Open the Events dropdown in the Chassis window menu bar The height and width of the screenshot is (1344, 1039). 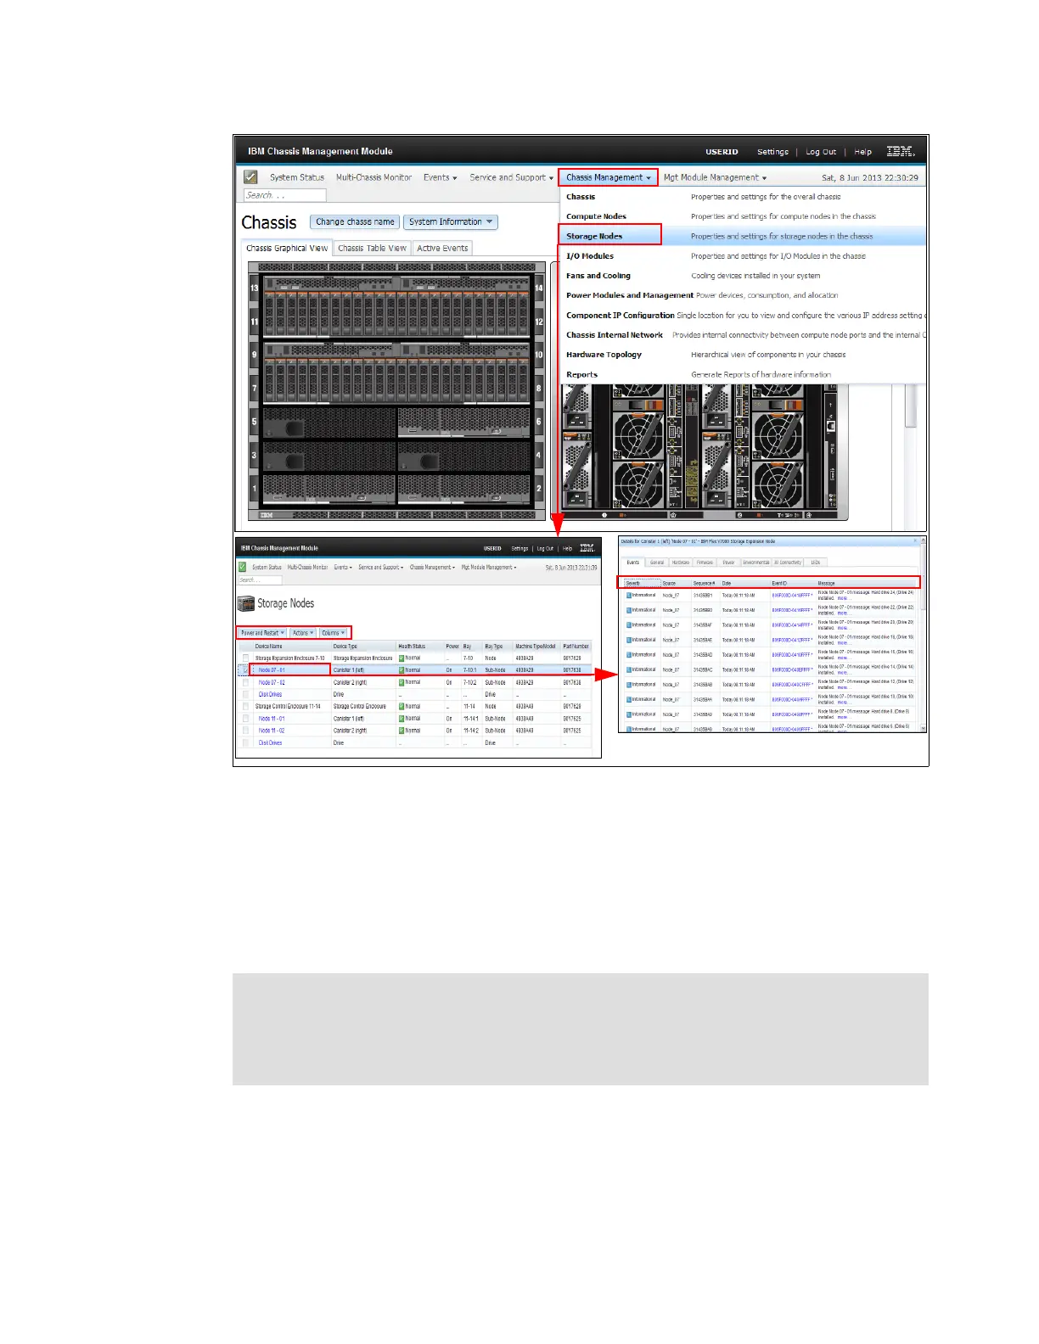(x=441, y=177)
